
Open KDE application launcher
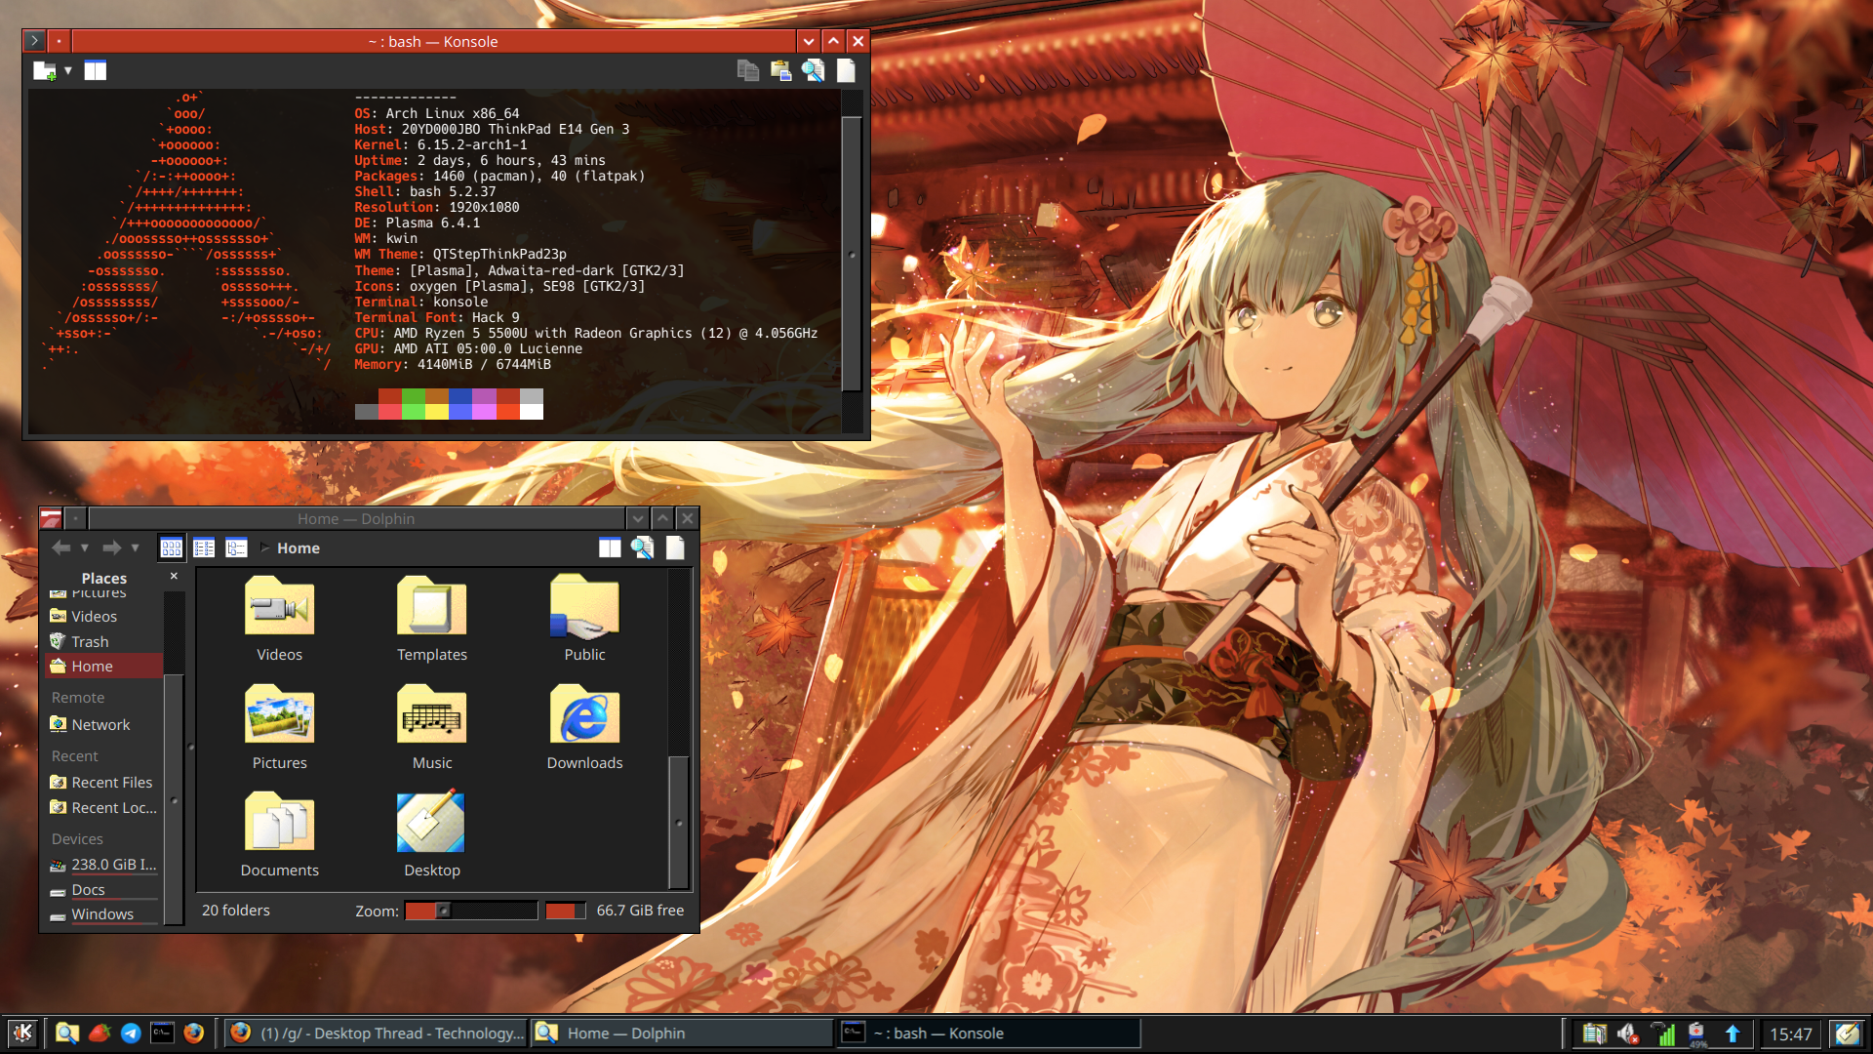(22, 1033)
